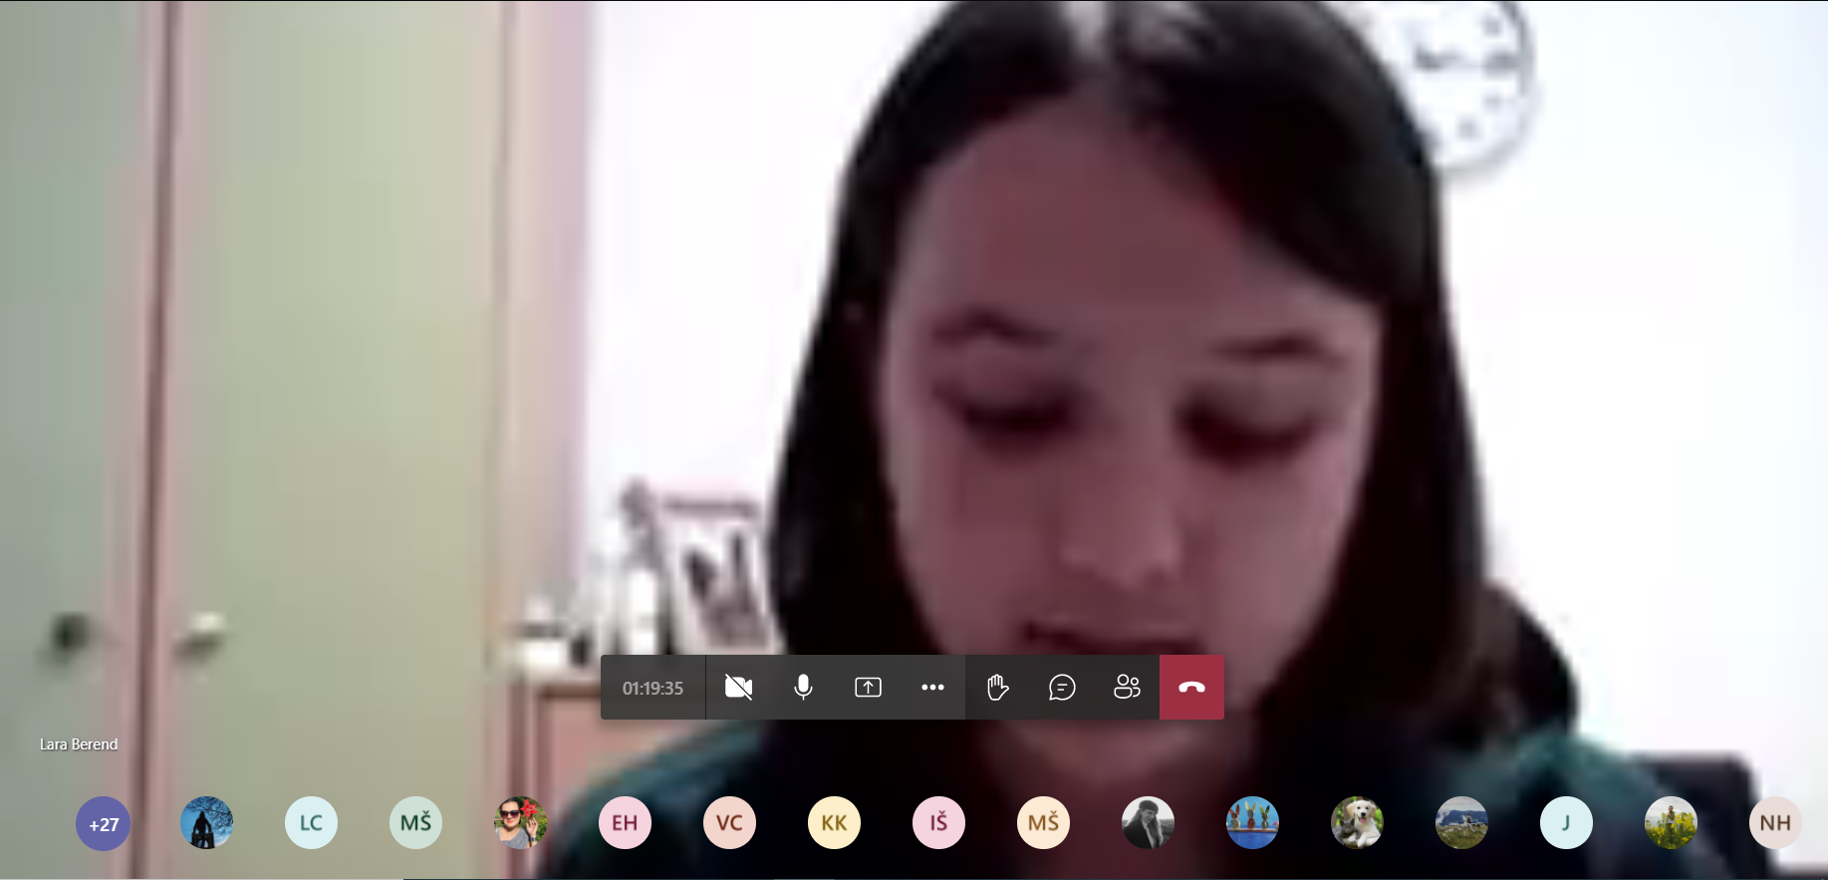Select the green MŠ participant avatar
Screen dimensions: 1828x880
pos(415,823)
